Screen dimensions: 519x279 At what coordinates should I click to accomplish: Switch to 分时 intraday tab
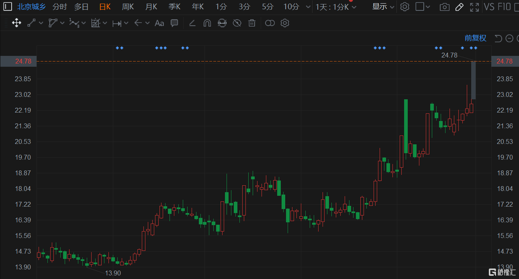[60, 7]
